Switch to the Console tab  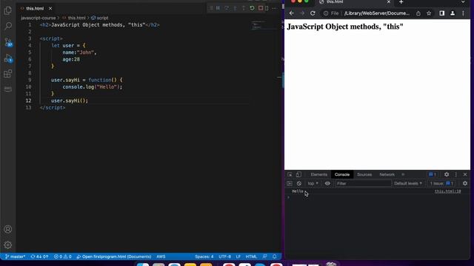click(342, 174)
